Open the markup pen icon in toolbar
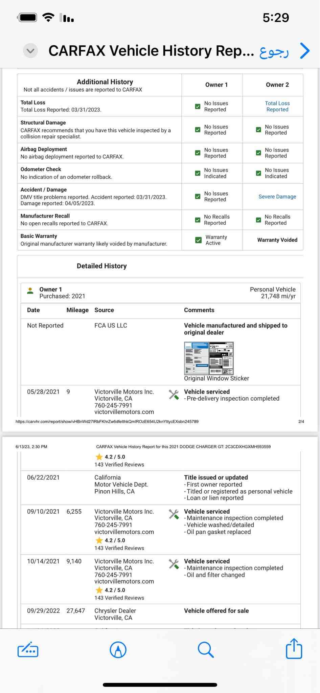 tap(118, 650)
